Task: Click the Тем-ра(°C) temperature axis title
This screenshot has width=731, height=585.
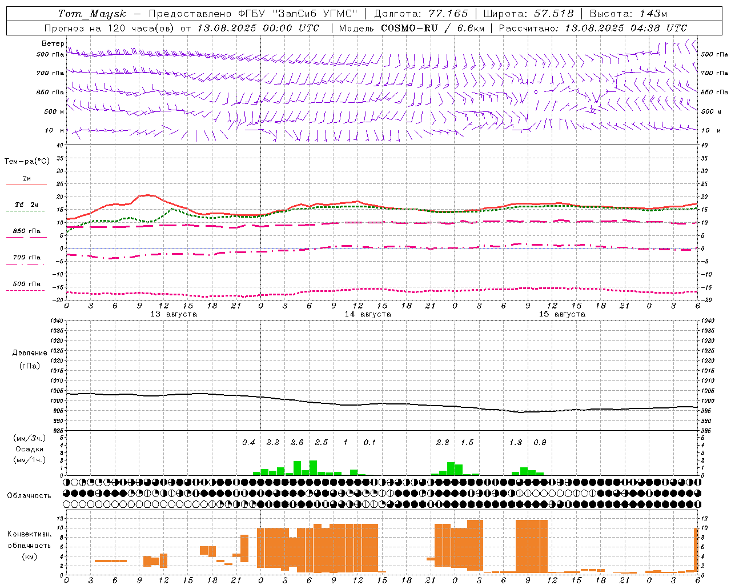Action: (x=27, y=161)
